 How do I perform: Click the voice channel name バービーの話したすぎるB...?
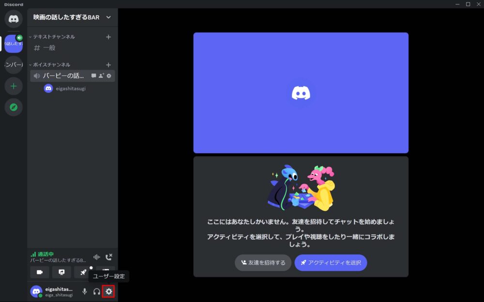tap(58, 260)
